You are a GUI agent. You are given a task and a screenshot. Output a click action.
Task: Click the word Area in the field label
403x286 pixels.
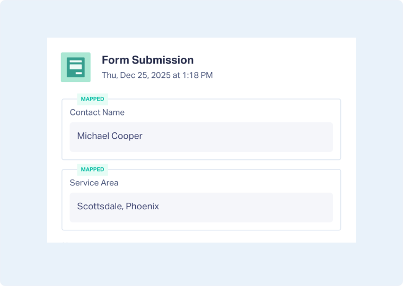[109, 183]
